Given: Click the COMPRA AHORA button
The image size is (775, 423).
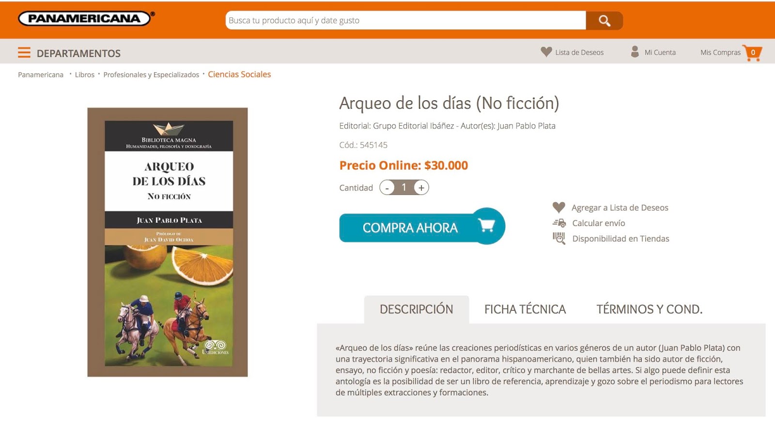Looking at the screenshot, I should [422, 227].
